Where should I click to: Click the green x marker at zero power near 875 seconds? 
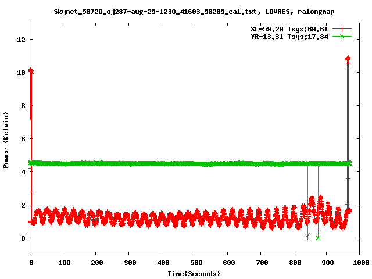click(318, 238)
